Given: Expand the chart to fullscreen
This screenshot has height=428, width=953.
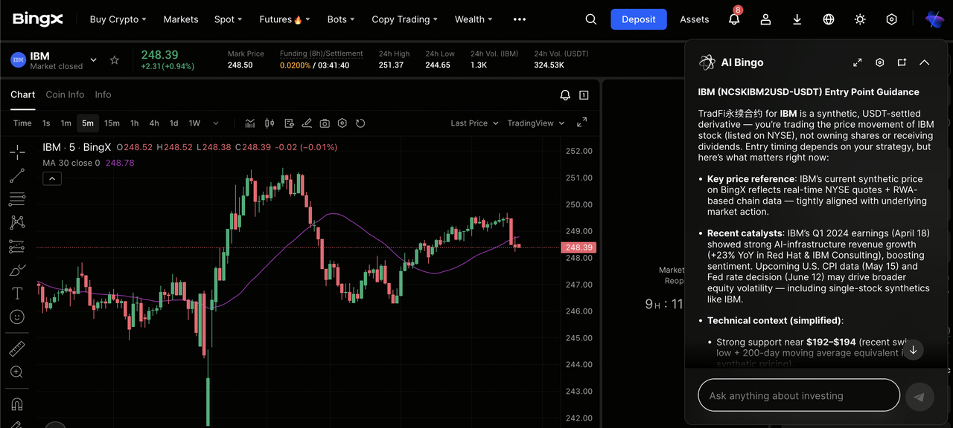Looking at the screenshot, I should point(582,123).
